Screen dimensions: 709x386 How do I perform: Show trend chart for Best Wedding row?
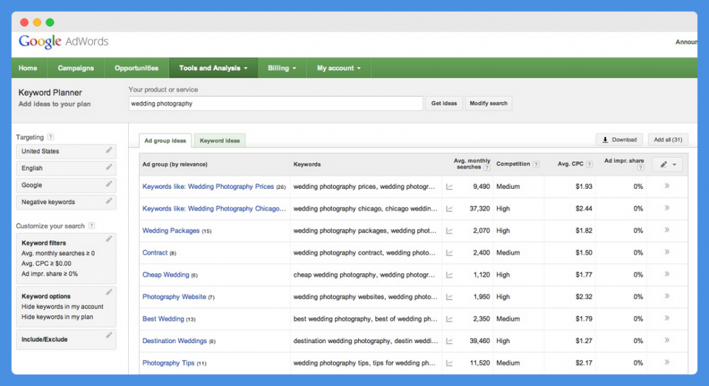tap(449, 319)
